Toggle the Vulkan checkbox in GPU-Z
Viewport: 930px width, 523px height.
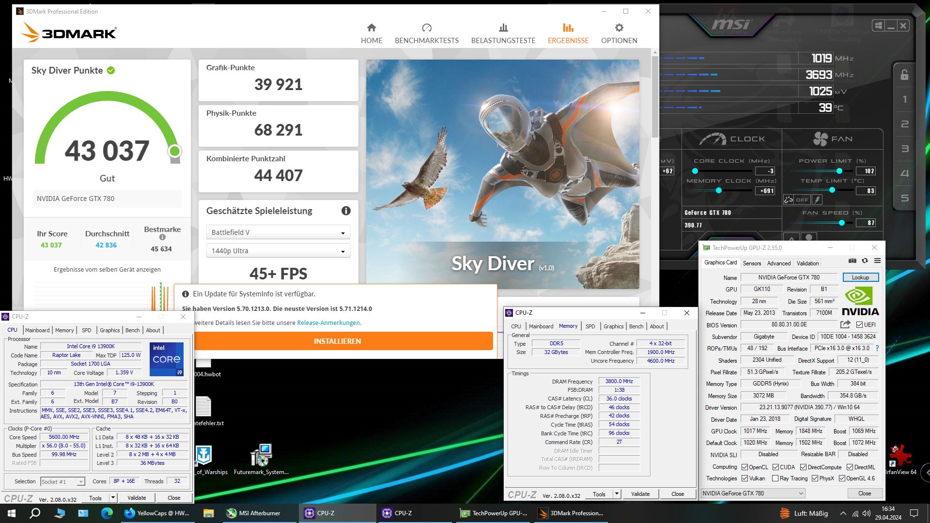744,478
